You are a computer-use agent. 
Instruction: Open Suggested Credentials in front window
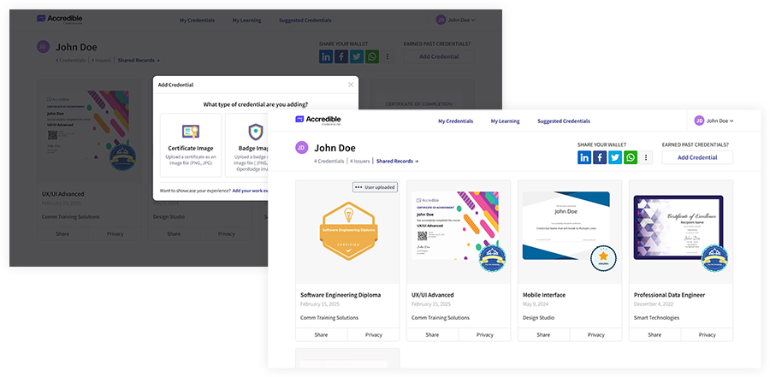coord(564,121)
